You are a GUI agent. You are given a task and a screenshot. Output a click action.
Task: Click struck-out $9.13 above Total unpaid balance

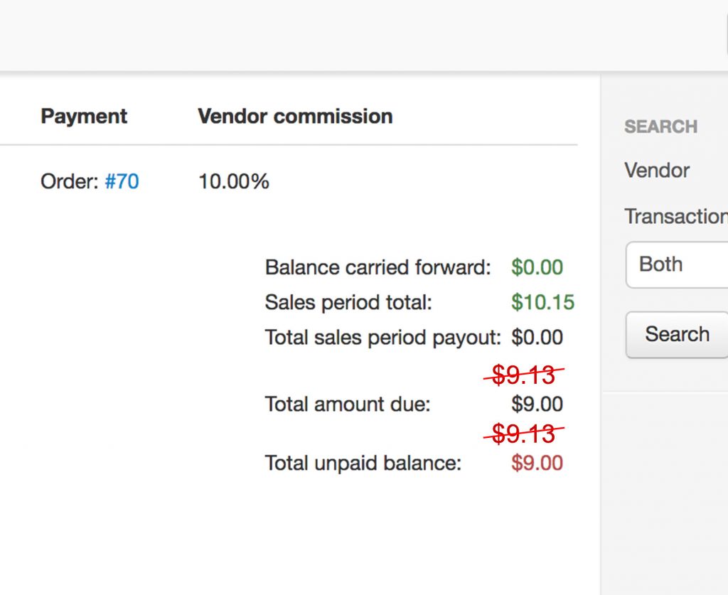(523, 433)
